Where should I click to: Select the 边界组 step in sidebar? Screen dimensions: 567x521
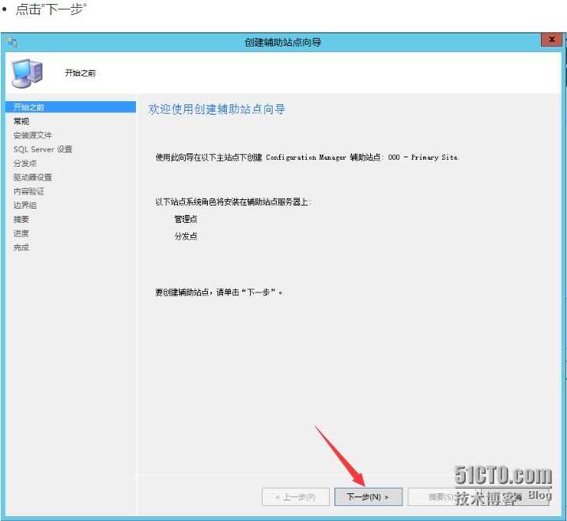25,206
